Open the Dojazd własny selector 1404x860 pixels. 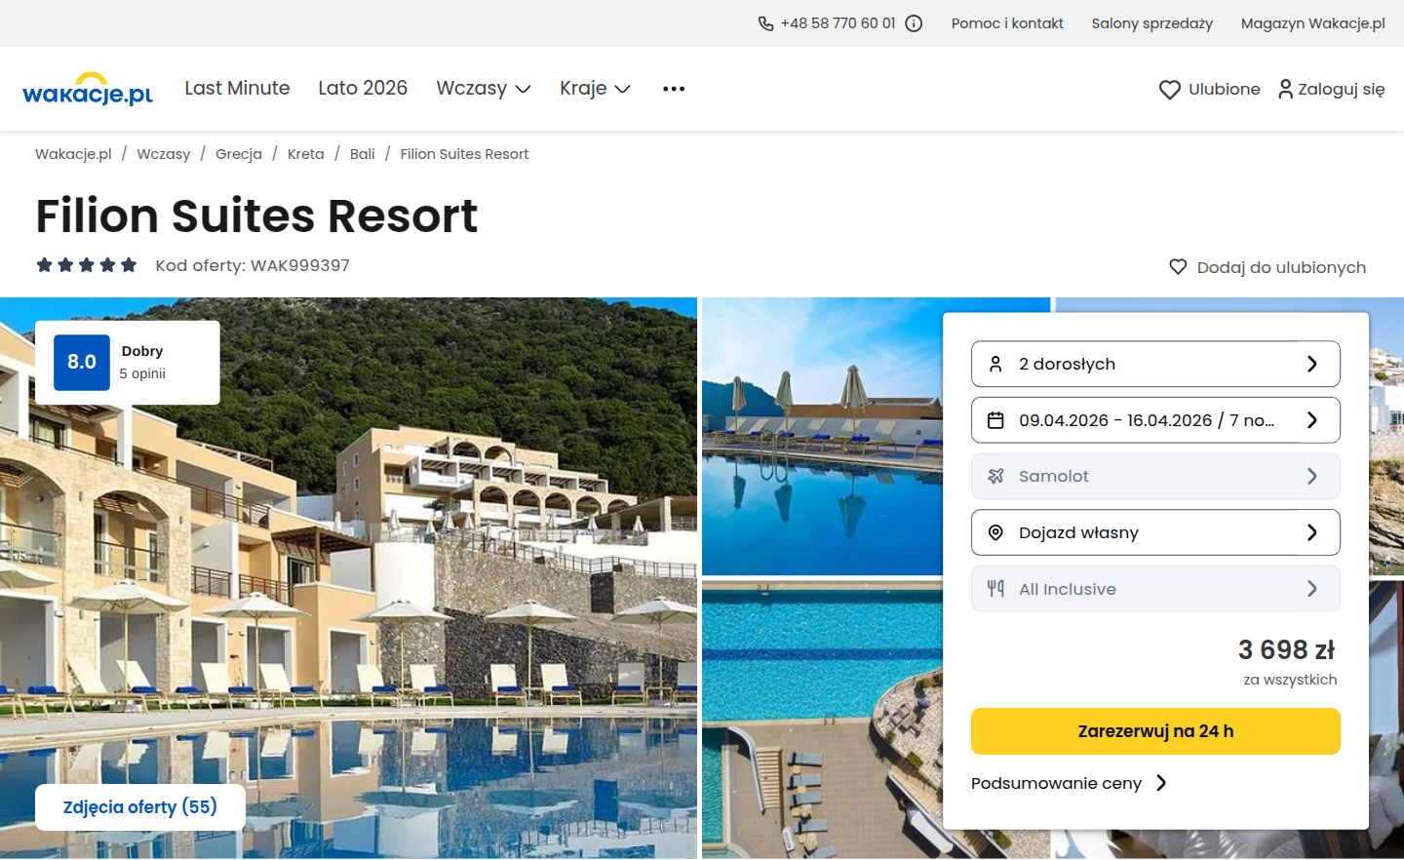tap(1155, 532)
